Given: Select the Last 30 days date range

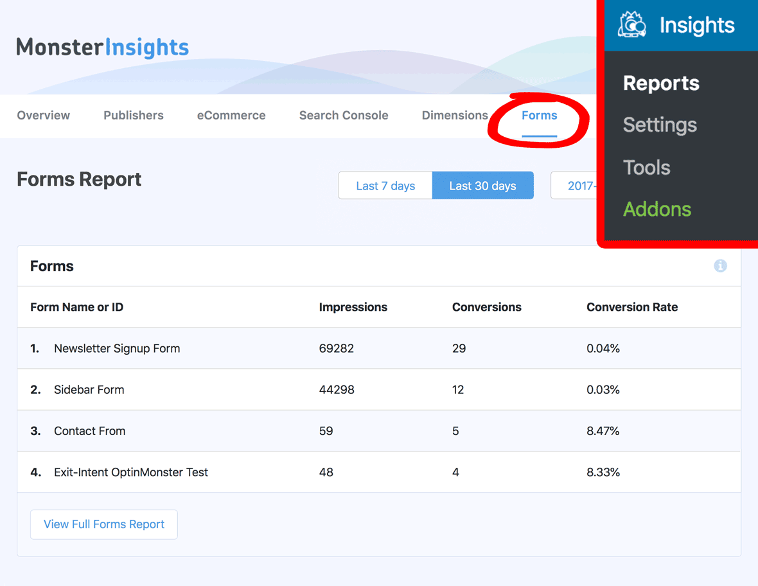Looking at the screenshot, I should [482, 185].
